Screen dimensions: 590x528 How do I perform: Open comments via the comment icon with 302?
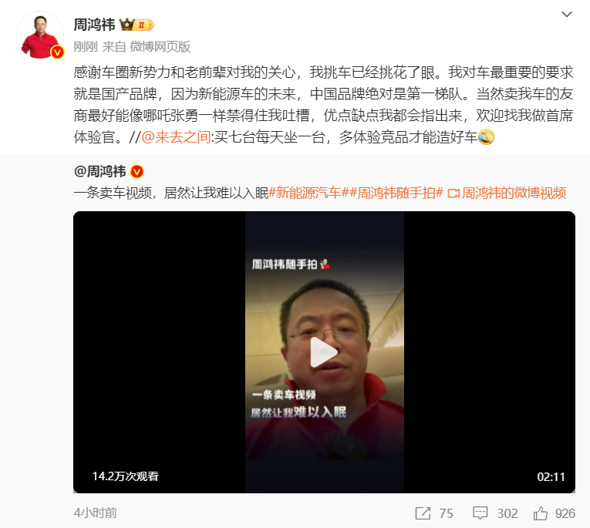tap(480, 513)
